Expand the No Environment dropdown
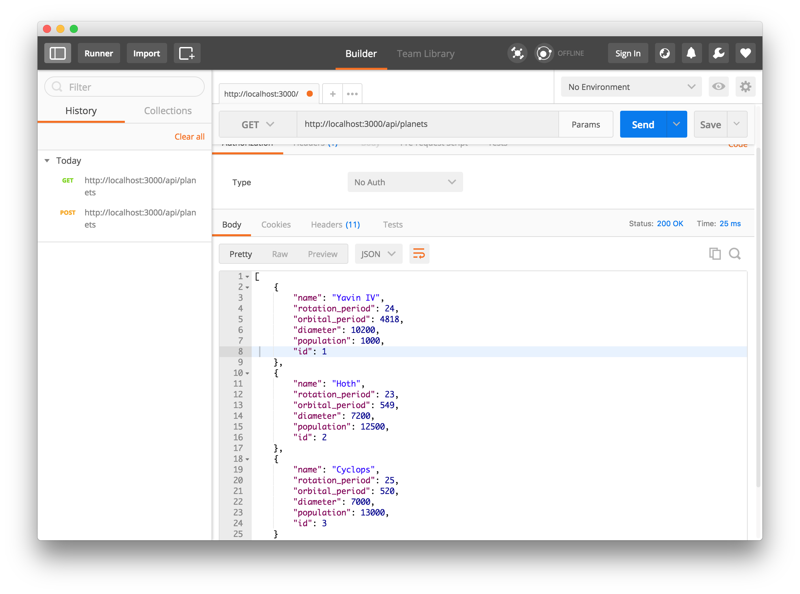 click(631, 87)
